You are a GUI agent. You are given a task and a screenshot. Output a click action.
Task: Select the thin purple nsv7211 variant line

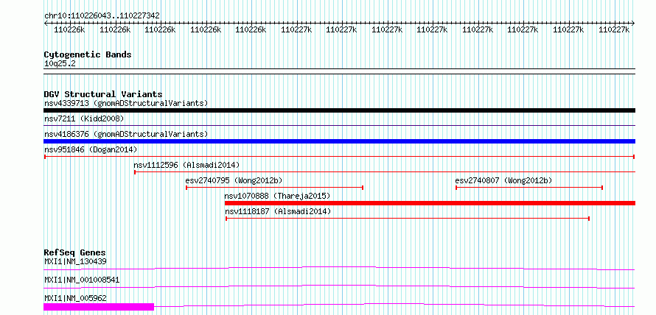point(339,125)
